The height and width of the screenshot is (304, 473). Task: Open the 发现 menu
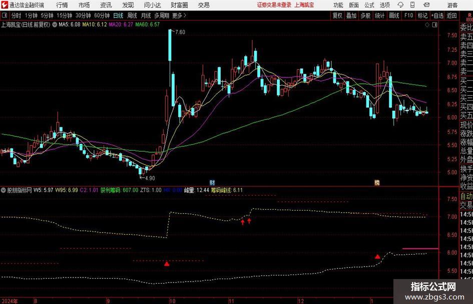pyautogui.click(x=128, y=5)
